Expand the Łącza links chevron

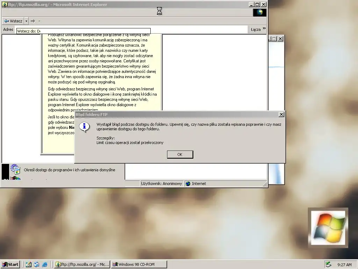264,28
